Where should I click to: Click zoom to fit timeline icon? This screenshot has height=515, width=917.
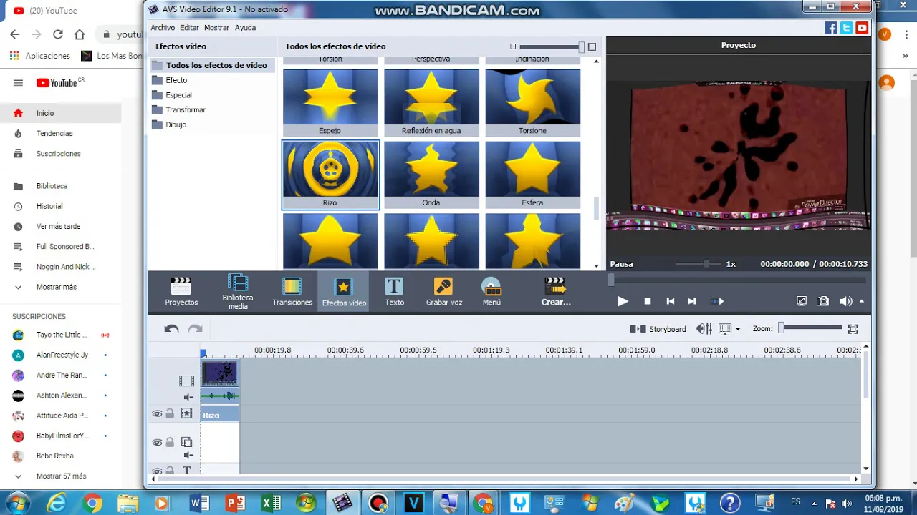[853, 329]
